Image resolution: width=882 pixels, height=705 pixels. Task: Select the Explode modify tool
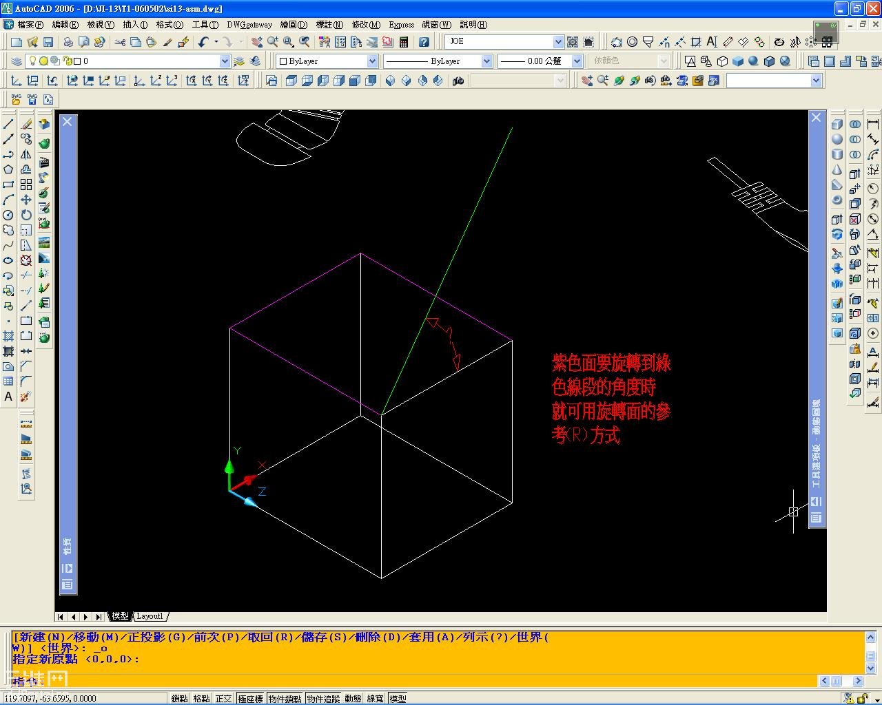coord(26,397)
